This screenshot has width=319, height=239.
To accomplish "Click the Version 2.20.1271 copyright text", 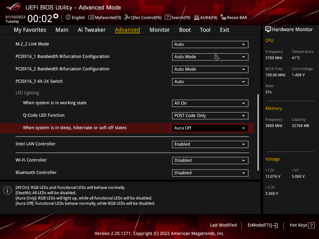I will tap(159, 233).
